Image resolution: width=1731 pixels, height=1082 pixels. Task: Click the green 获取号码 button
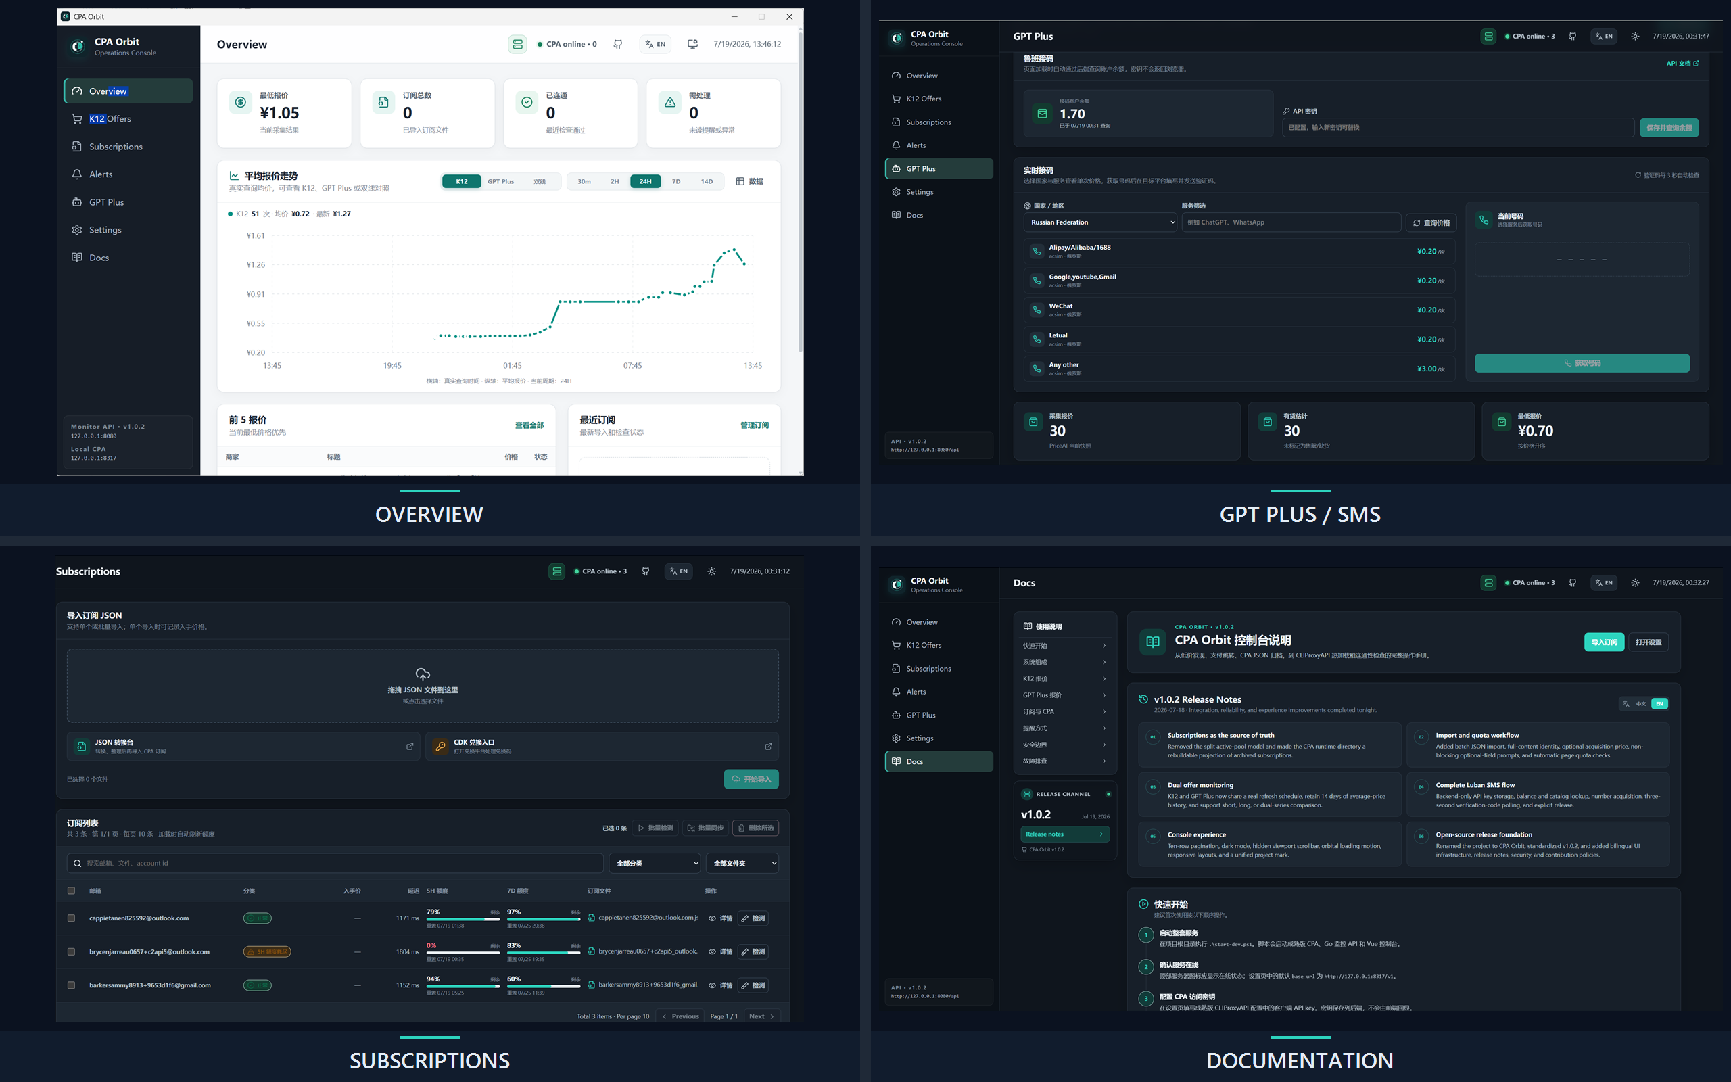coord(1582,363)
